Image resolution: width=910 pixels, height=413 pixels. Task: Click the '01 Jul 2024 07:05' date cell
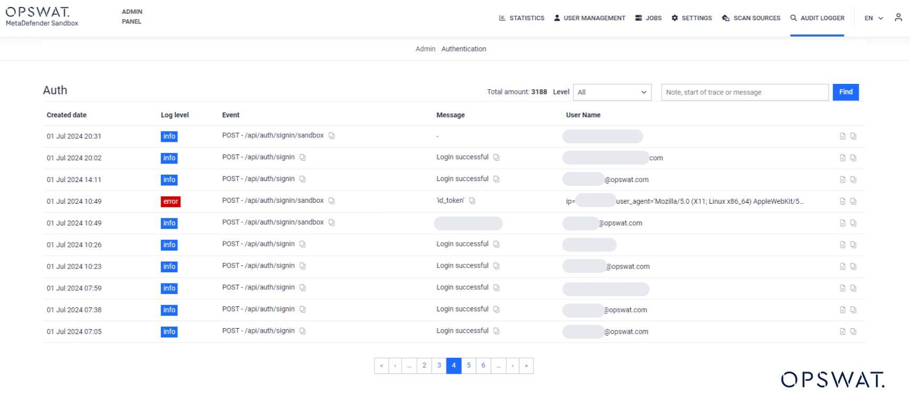point(74,332)
